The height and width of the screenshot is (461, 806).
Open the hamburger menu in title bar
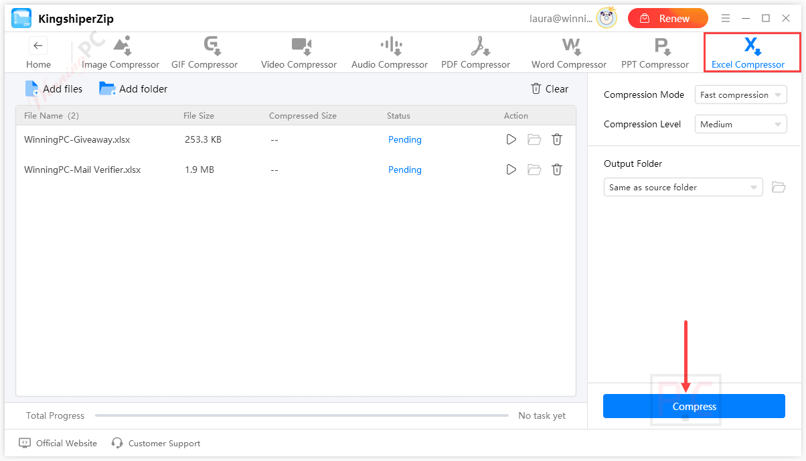(x=726, y=18)
